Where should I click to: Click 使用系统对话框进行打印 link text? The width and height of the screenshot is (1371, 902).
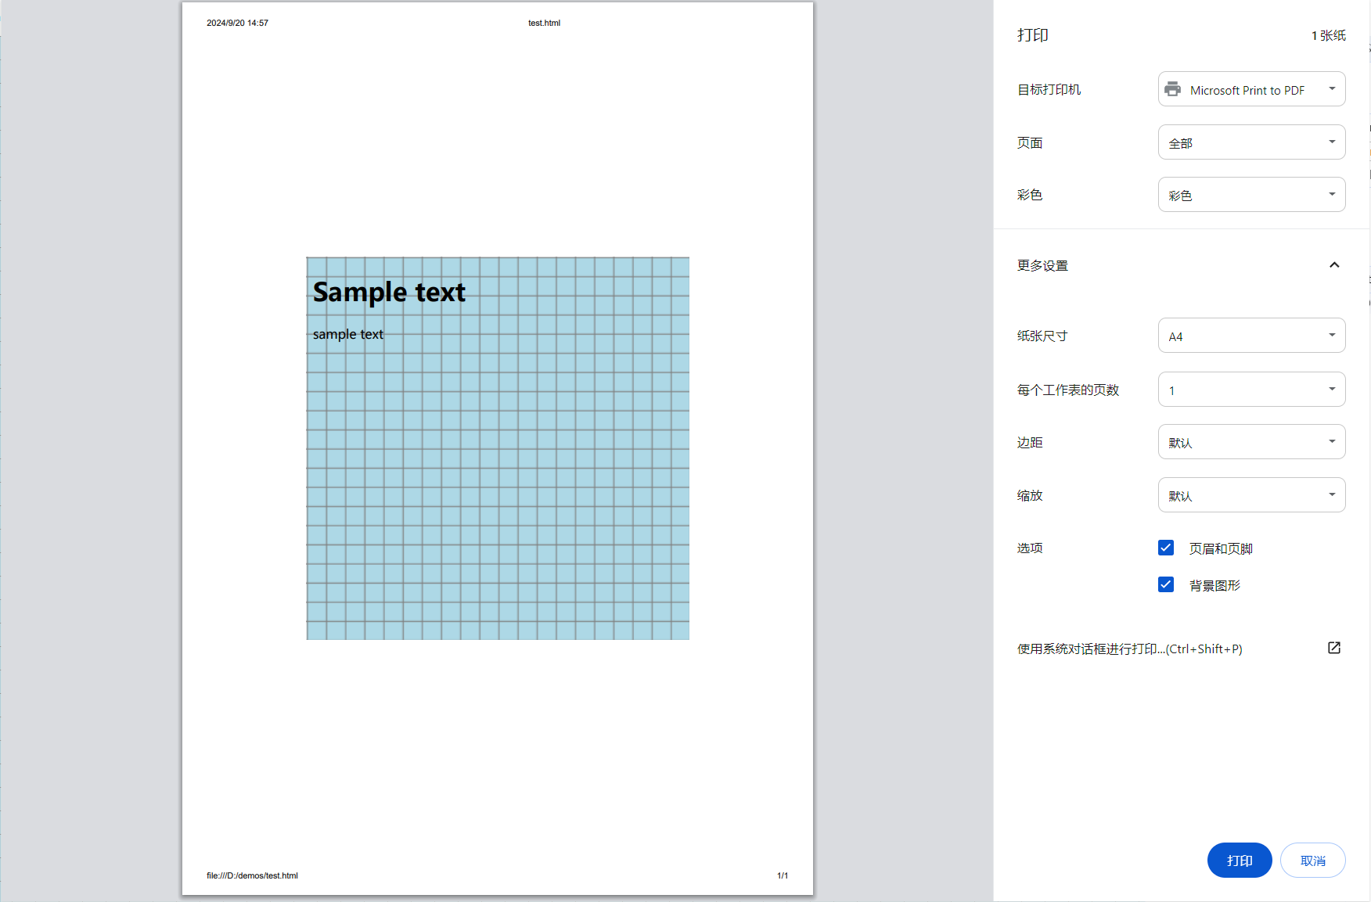coord(1129,649)
